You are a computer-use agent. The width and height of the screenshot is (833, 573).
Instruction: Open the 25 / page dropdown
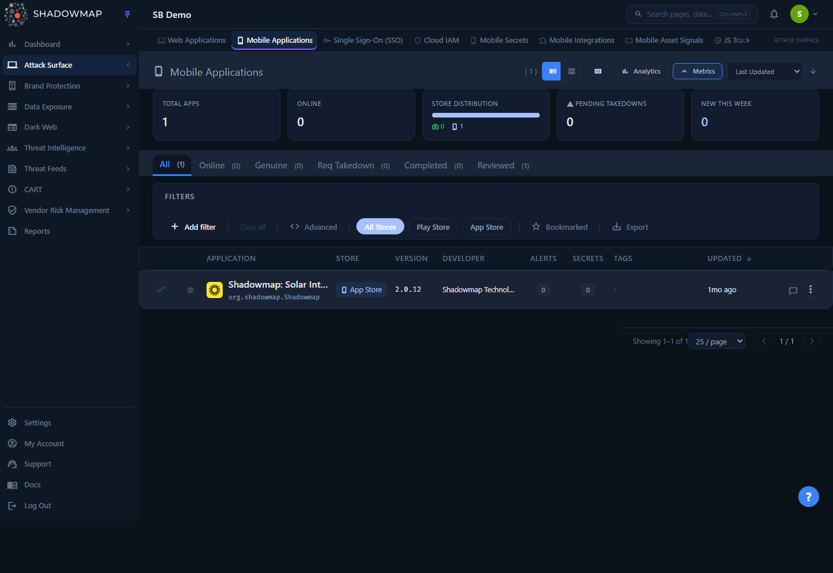pos(717,341)
